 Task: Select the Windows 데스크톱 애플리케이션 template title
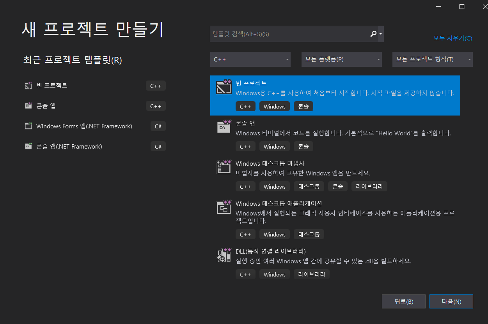[x=279, y=203]
